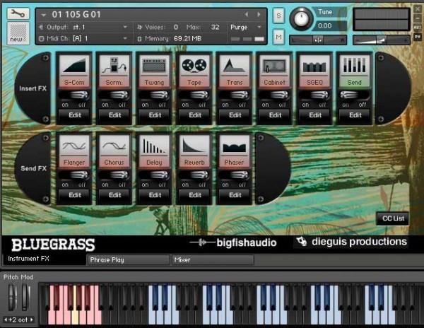This screenshot has height=328, width=424.
Task: Edit the Cabinet effect settings
Action: click(275, 115)
